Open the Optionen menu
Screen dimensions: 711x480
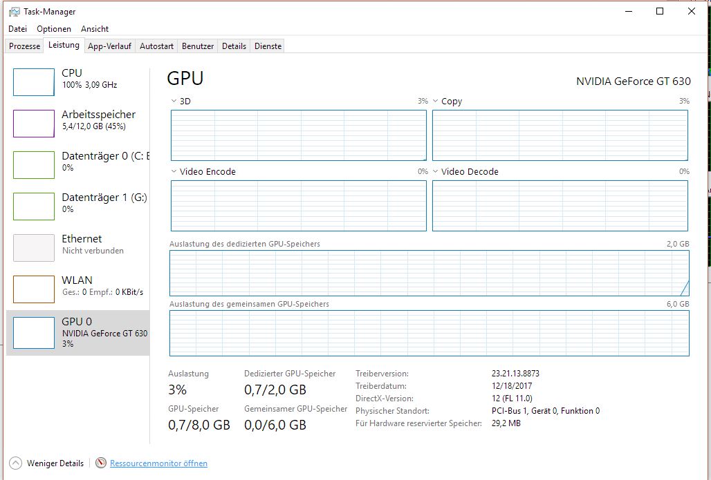pyautogui.click(x=54, y=29)
